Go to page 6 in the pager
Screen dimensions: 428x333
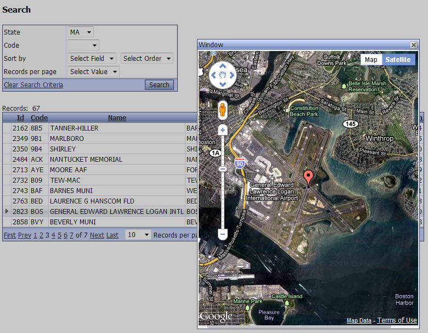click(x=65, y=235)
